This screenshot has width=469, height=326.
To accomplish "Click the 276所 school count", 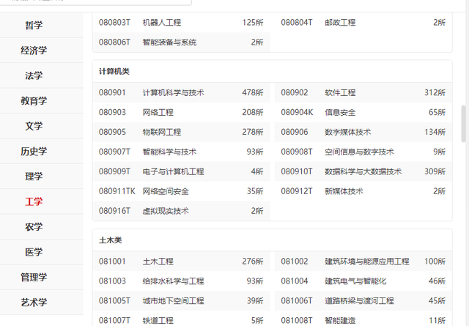I will [x=253, y=262].
